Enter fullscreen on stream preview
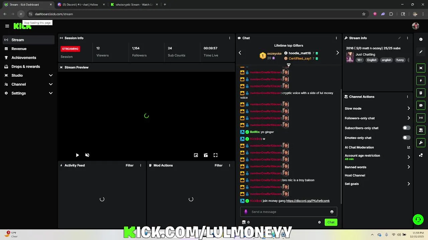Viewport: 428px width, 240px height. point(216,155)
